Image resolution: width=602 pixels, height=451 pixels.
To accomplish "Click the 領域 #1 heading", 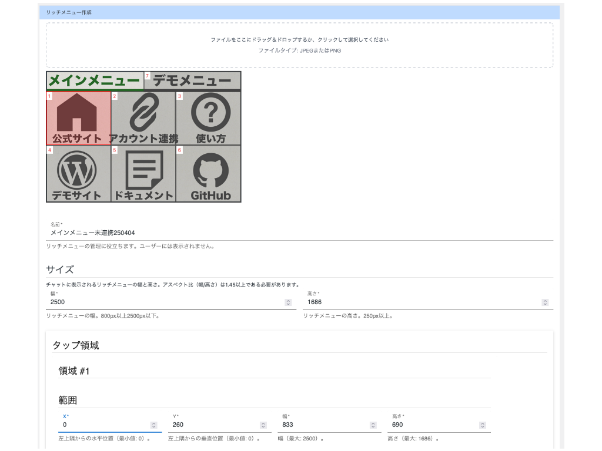I will coord(73,371).
